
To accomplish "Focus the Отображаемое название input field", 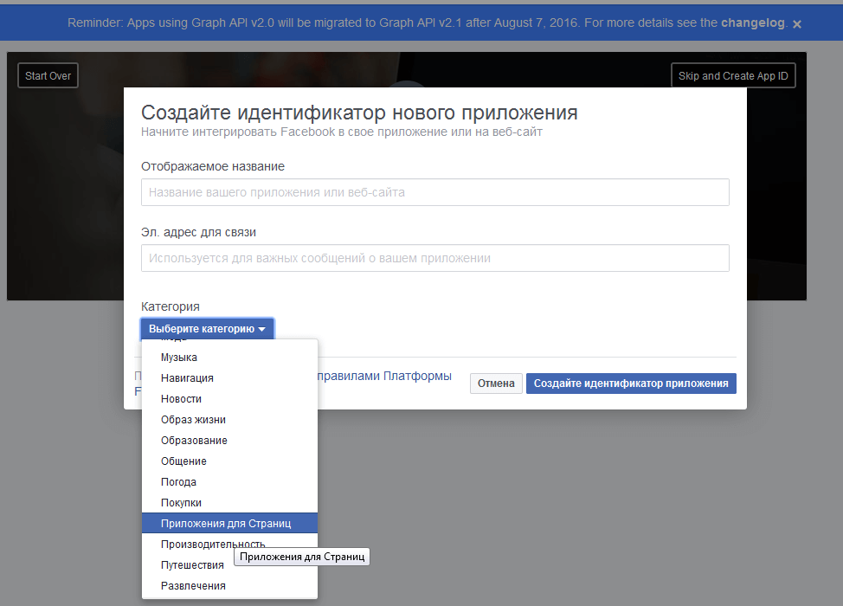I will [x=435, y=192].
